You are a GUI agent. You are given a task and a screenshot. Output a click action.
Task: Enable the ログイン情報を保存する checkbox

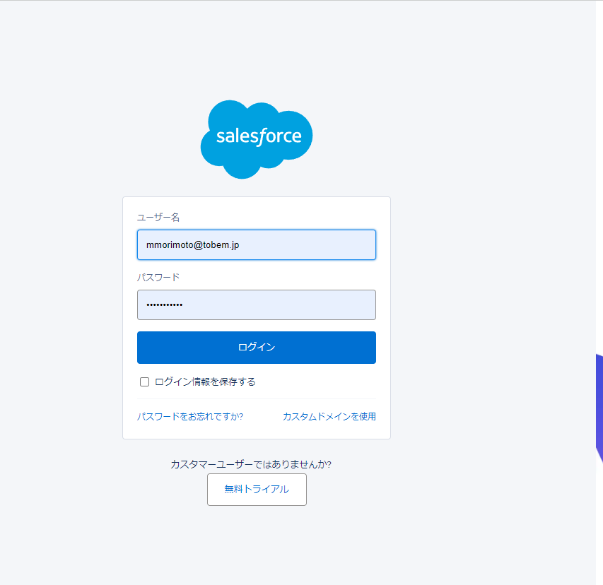[x=145, y=382]
